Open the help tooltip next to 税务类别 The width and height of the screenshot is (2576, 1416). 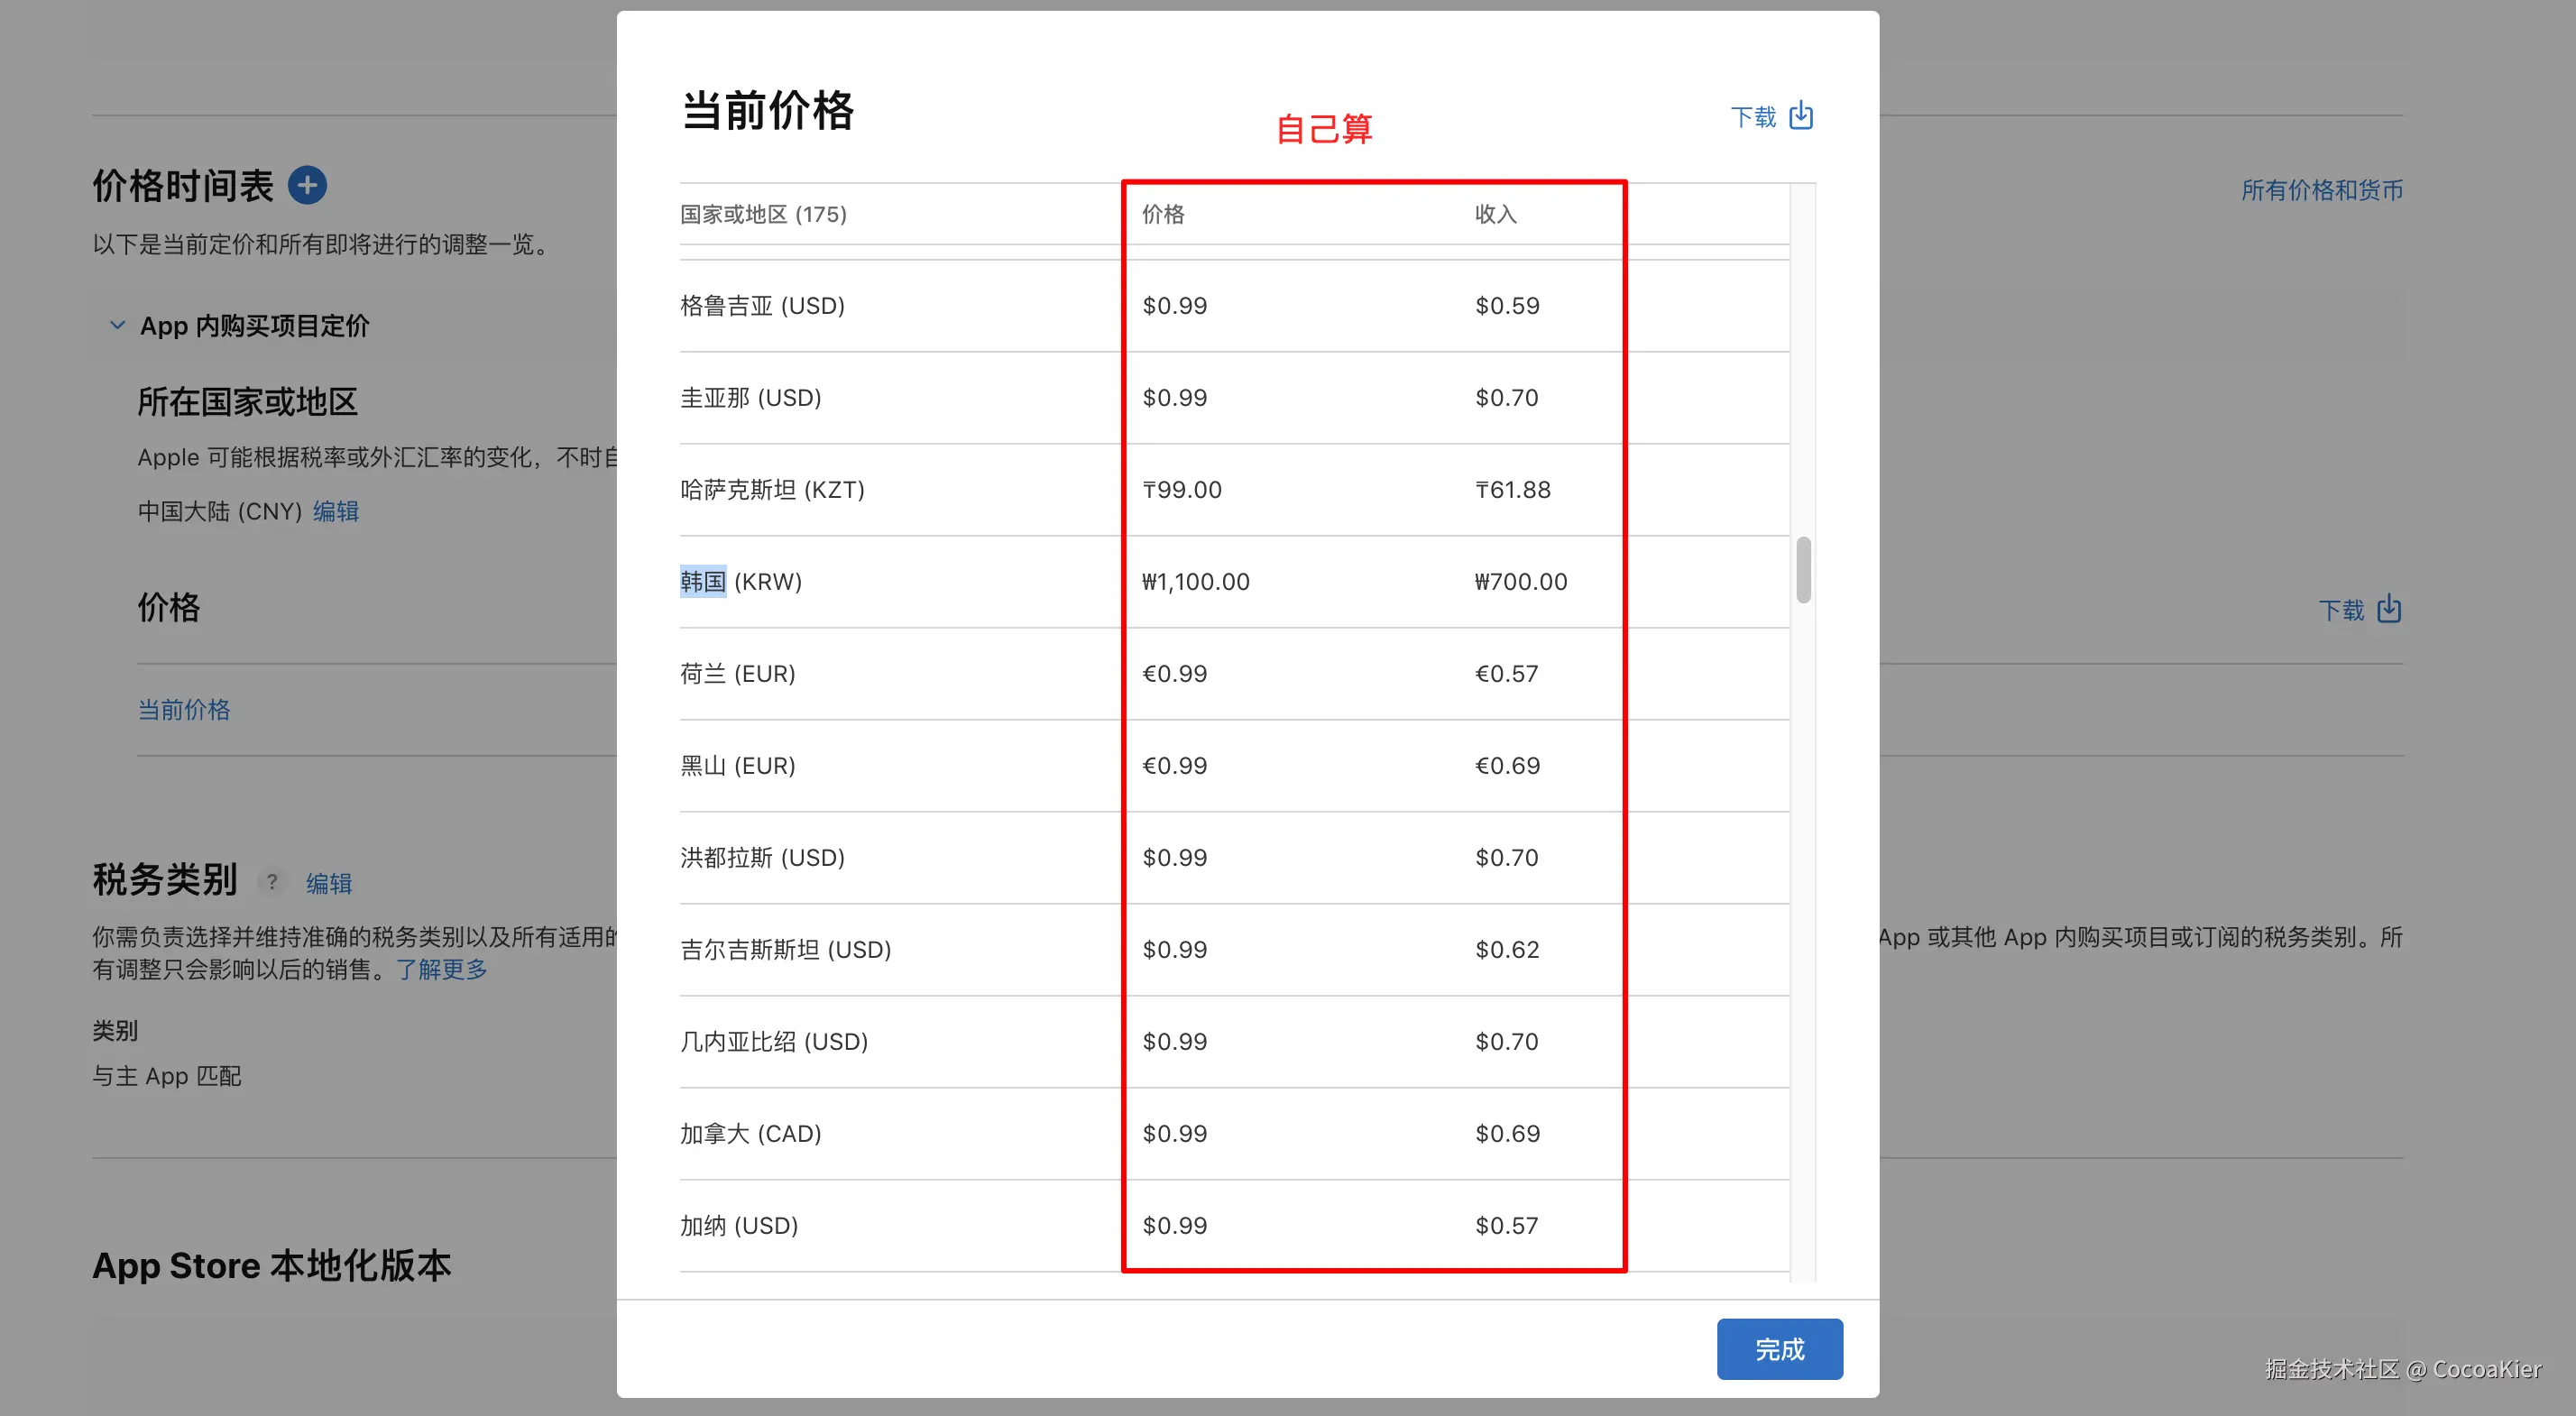coord(271,881)
